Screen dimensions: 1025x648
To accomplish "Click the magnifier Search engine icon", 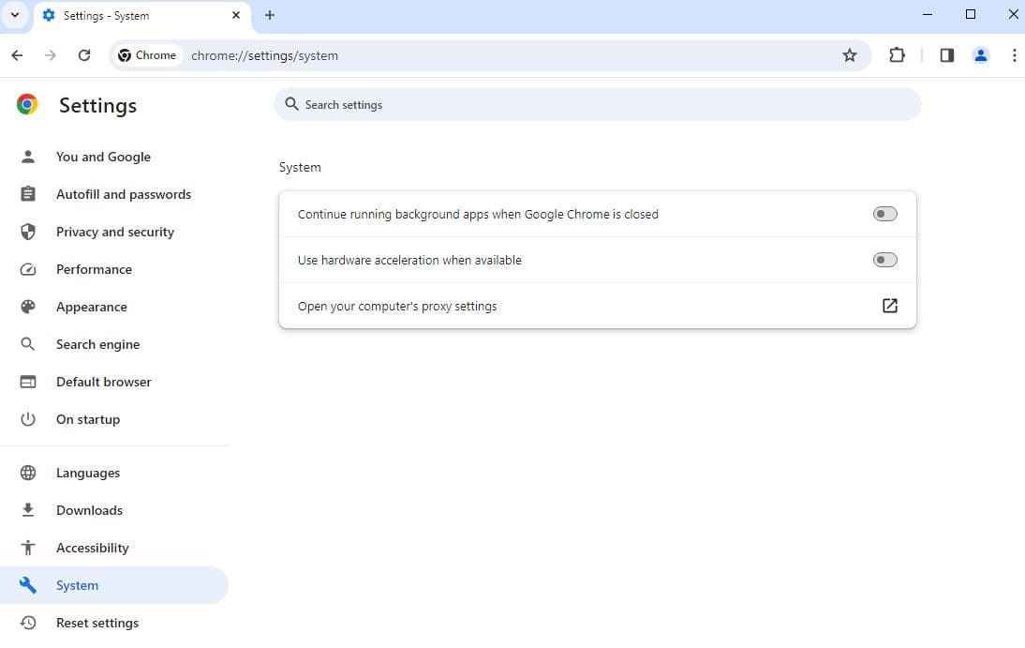I will (28, 344).
